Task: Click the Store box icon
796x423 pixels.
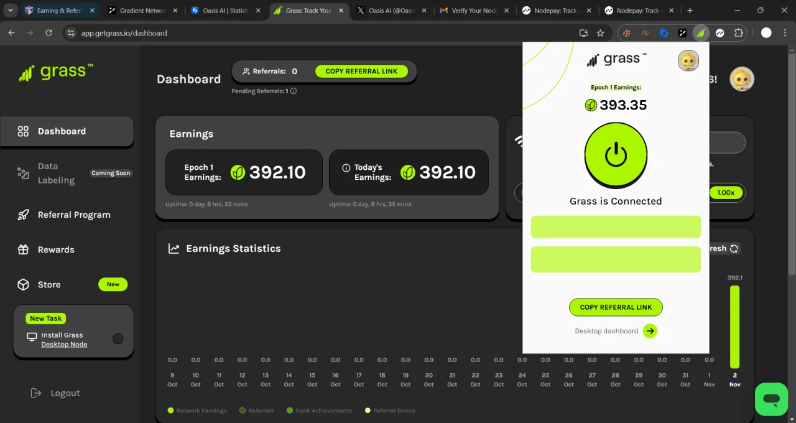Action: 23,284
